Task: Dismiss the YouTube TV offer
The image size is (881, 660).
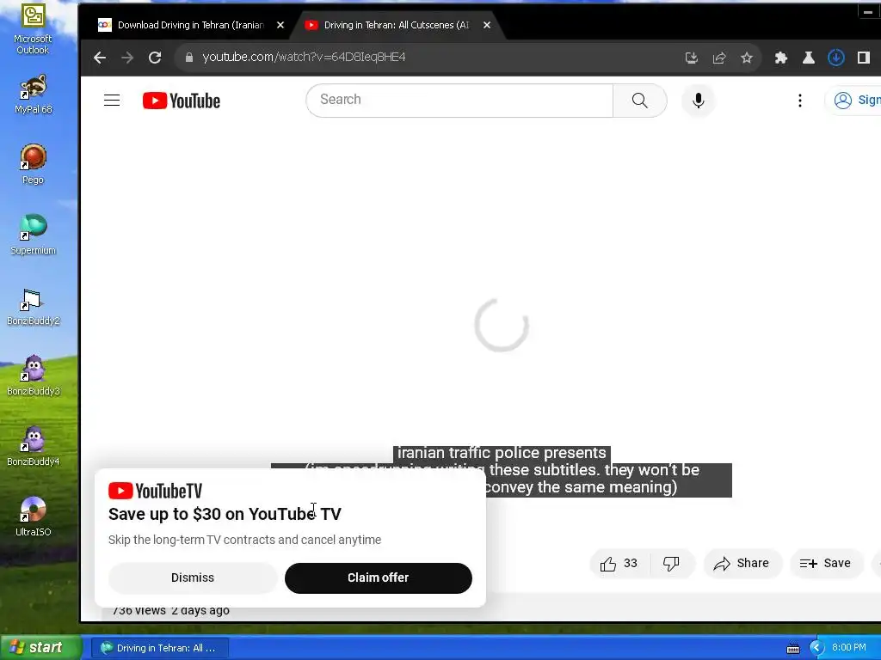Action: [193, 578]
